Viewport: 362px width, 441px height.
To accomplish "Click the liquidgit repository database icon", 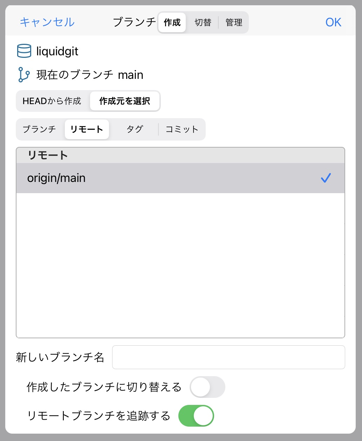I will coord(24,51).
